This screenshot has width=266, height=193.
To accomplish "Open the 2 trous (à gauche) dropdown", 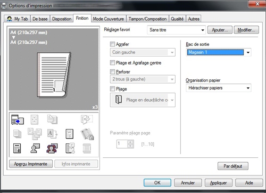I will [x=143, y=79].
